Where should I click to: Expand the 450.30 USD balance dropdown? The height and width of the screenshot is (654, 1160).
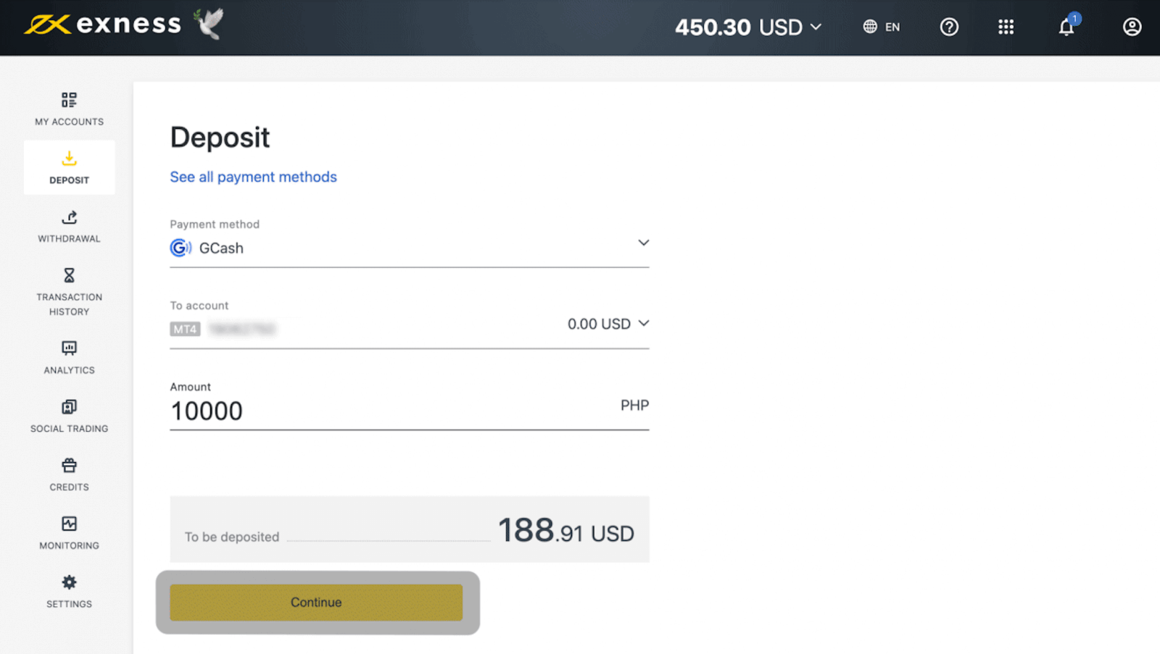(x=748, y=28)
